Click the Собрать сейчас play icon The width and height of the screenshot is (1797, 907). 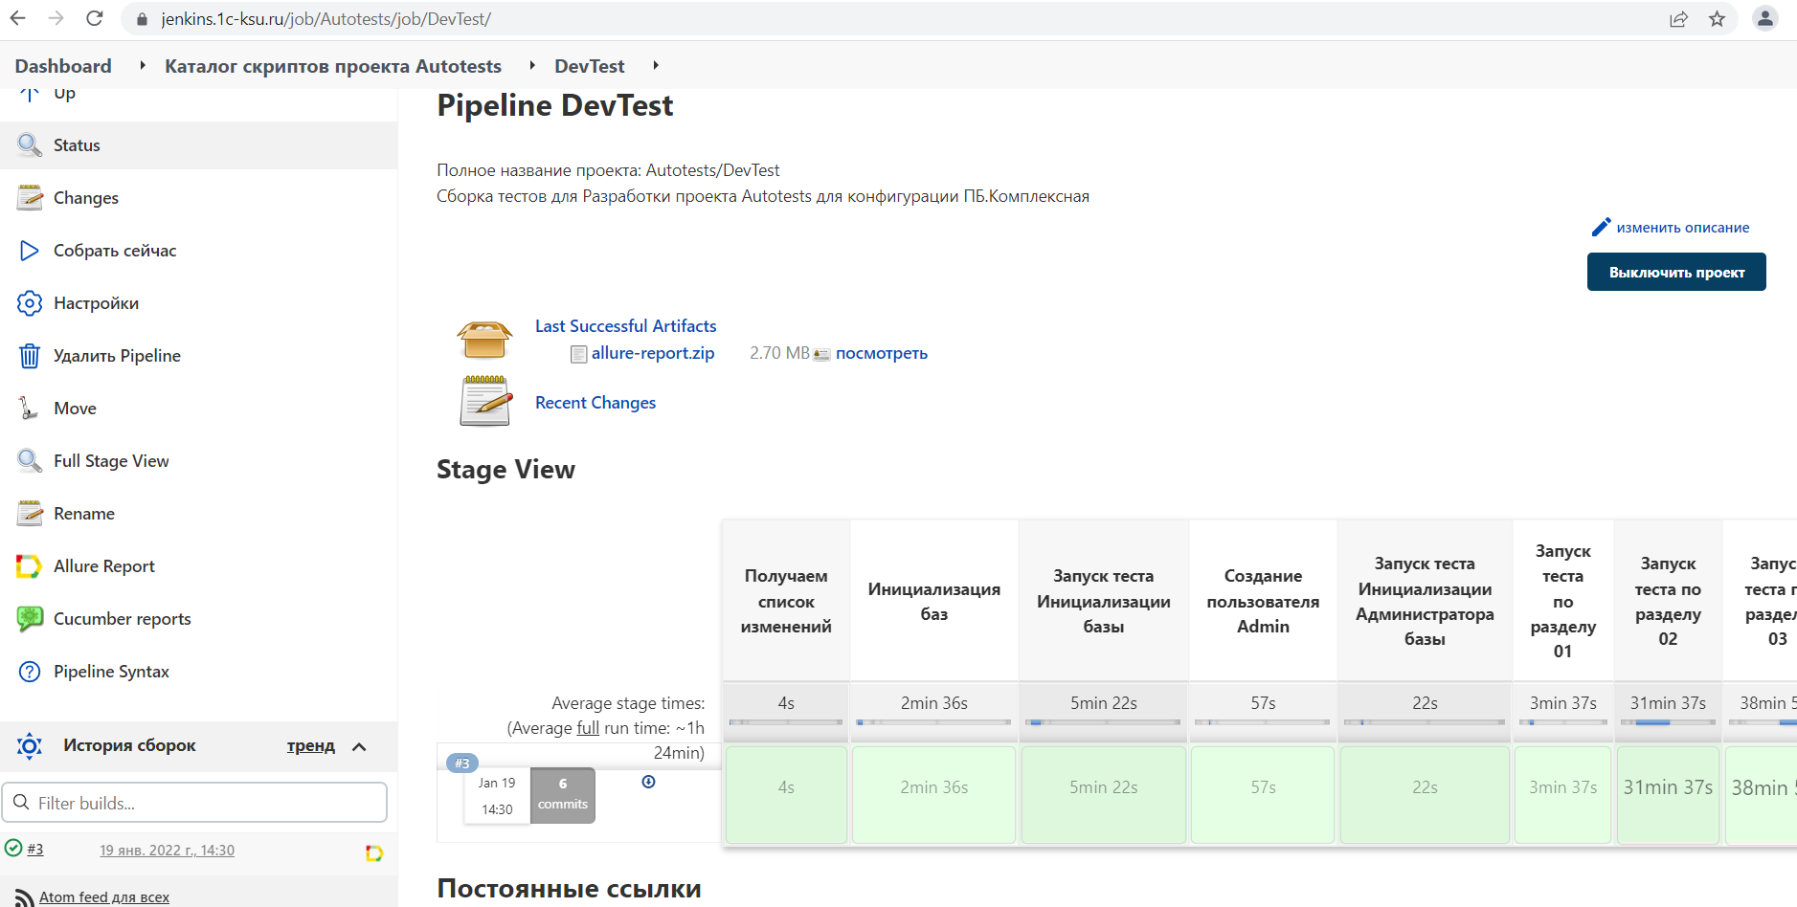(30, 251)
